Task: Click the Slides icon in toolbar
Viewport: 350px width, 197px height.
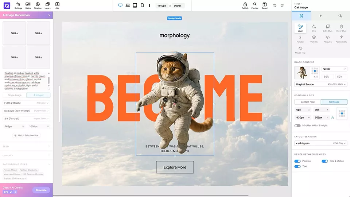Action: [28, 5]
